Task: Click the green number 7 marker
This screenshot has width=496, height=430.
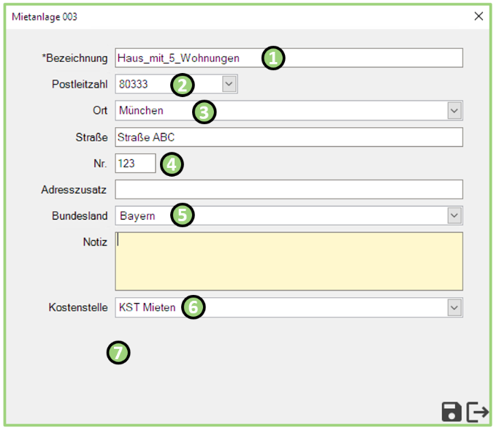Action: (118, 353)
